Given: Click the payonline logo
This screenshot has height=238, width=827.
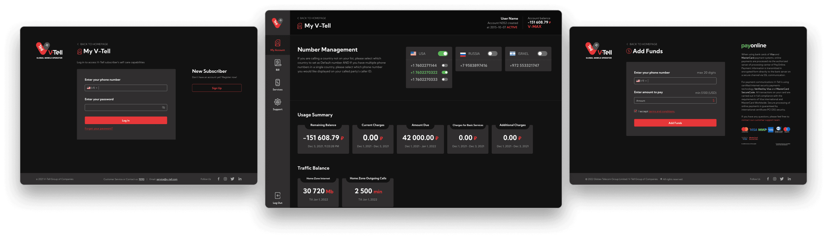Looking at the screenshot, I should click(x=754, y=46).
